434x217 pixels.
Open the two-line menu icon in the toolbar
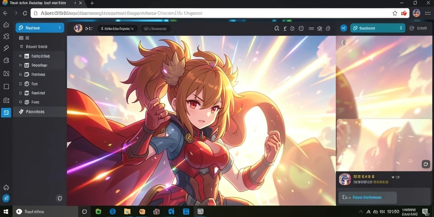click(311, 28)
